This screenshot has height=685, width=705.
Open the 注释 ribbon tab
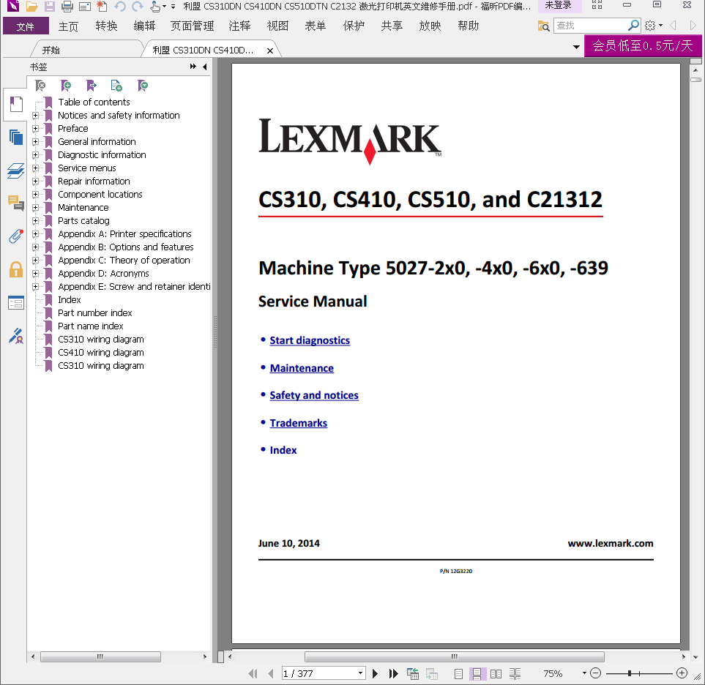[239, 26]
